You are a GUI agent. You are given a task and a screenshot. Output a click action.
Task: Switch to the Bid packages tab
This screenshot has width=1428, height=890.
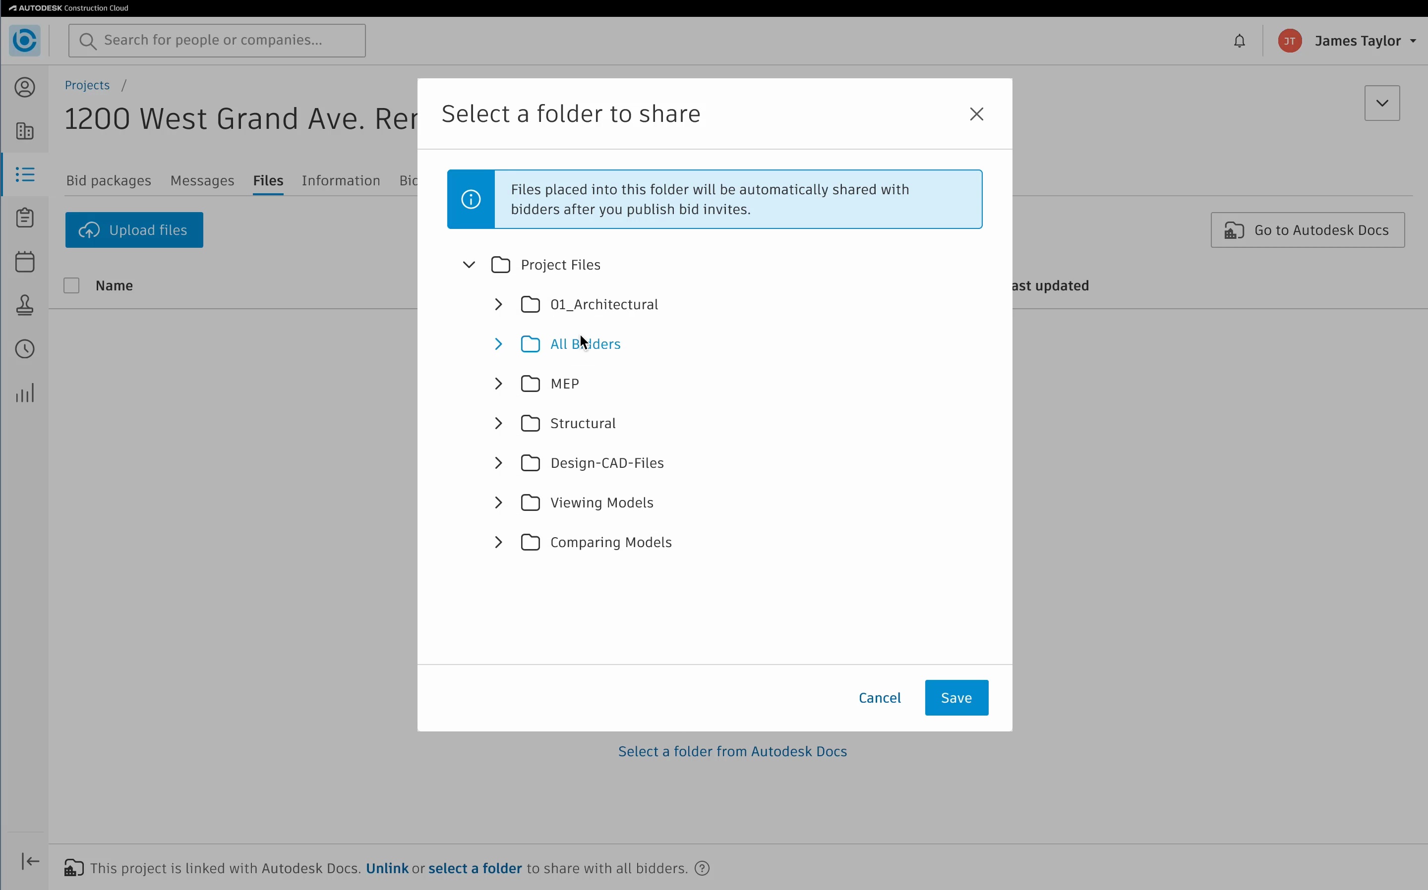click(109, 181)
